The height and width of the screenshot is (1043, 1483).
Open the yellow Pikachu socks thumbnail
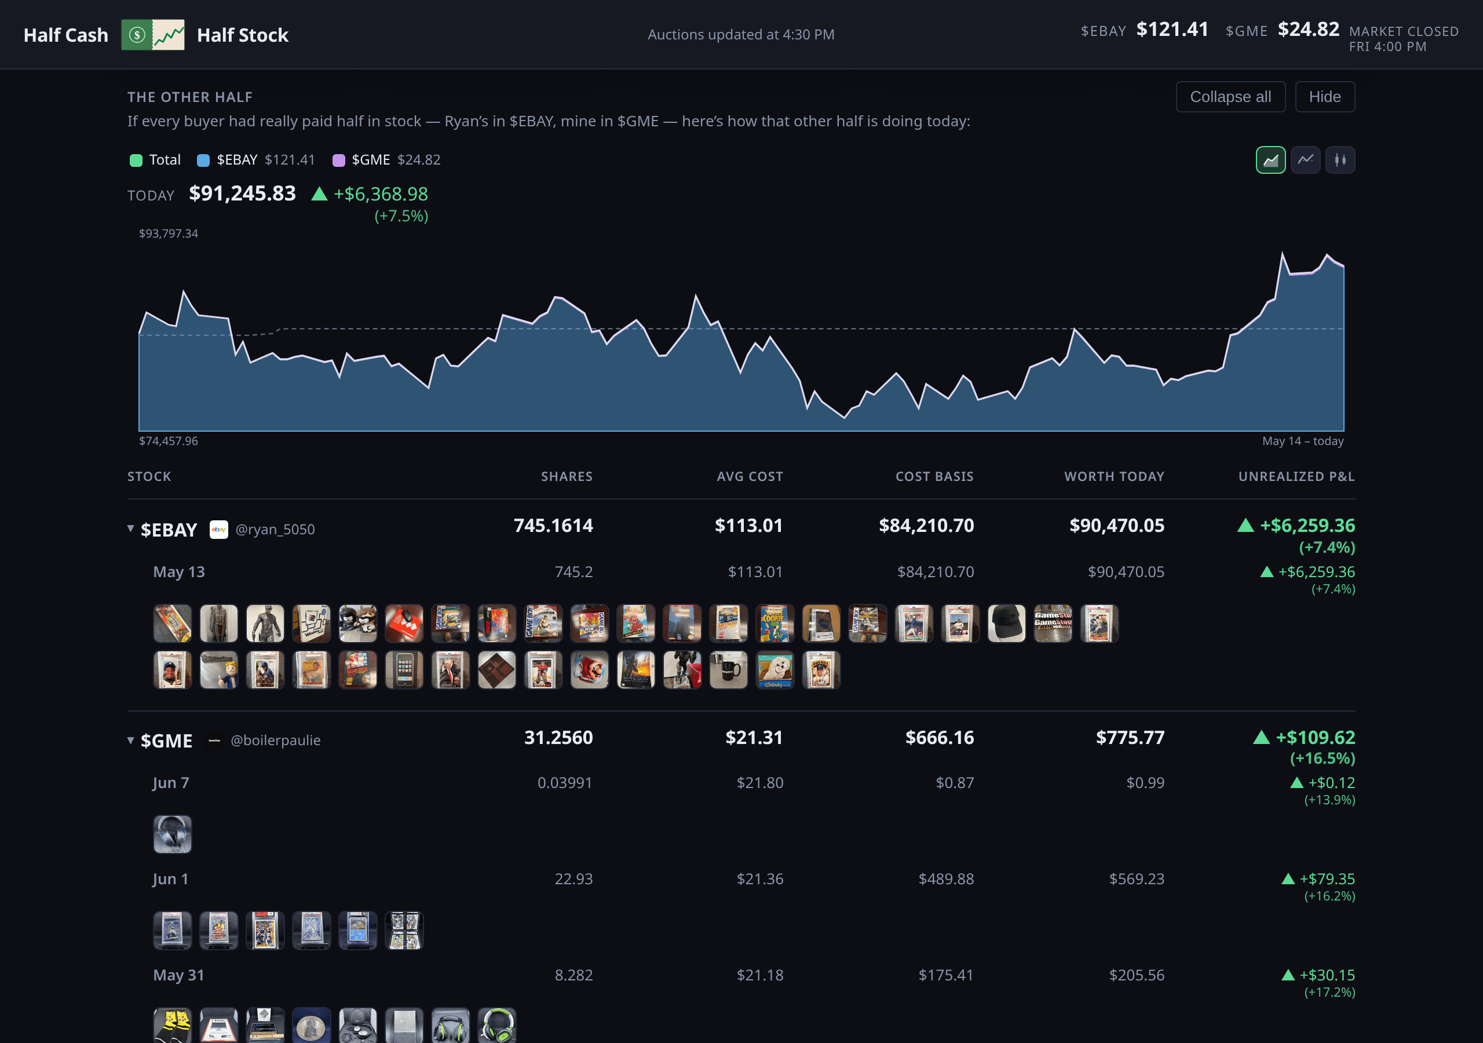tap(172, 1026)
